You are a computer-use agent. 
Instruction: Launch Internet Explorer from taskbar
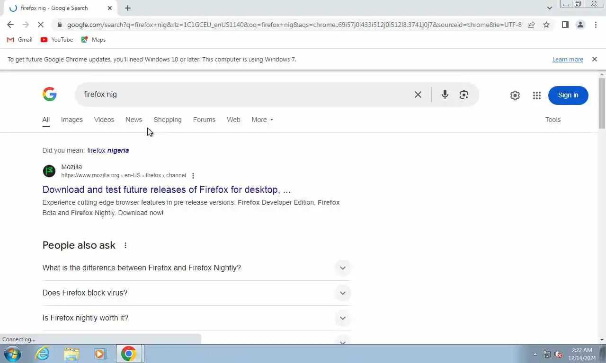43,354
